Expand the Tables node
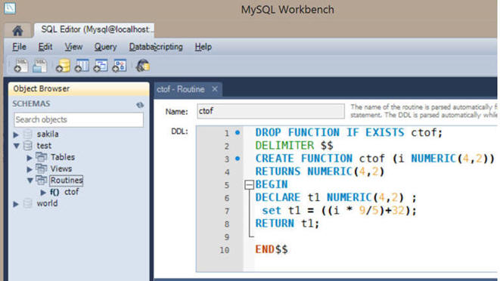The width and height of the screenshot is (500, 281). 30,157
